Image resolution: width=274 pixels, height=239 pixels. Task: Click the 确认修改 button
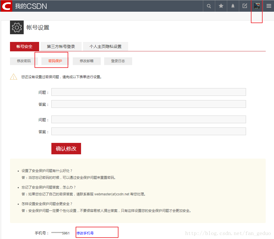[x=66, y=149]
